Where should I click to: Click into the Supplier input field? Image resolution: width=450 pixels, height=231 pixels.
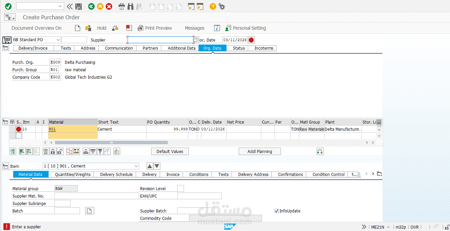pos(160,40)
